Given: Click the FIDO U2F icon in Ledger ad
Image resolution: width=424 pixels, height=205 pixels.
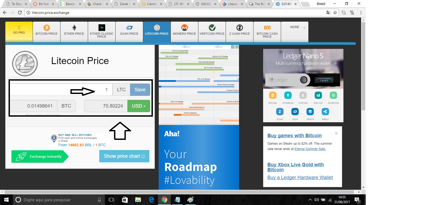Looking at the screenshot, I should coord(318,95).
